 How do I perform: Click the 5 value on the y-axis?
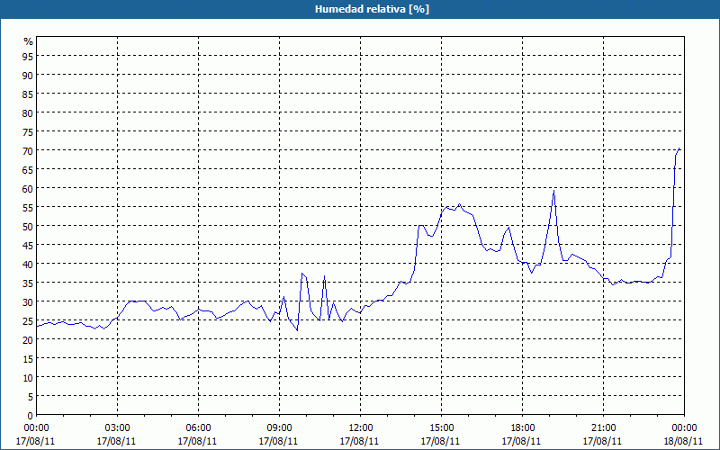coord(31,397)
